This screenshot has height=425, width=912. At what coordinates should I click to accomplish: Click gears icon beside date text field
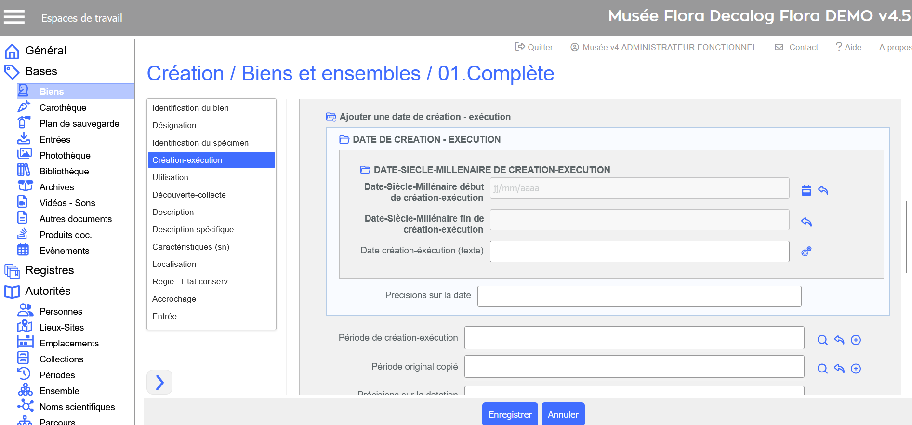tap(806, 252)
